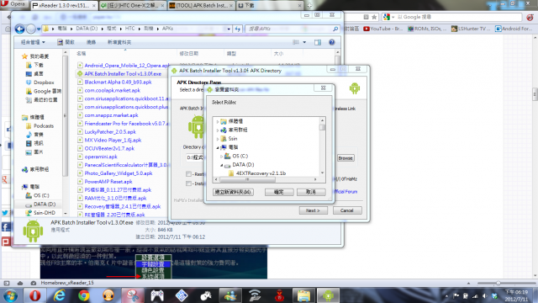This screenshot has width=538, height=303.
Task: Switch to [TOOL] APK Batch Inst browser tab
Action: (202, 6)
